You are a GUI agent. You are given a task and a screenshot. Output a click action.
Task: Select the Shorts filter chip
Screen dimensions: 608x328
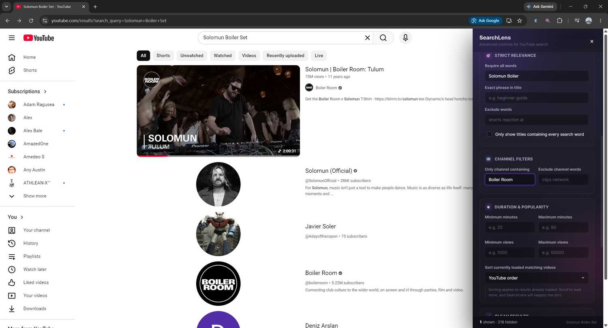point(163,56)
